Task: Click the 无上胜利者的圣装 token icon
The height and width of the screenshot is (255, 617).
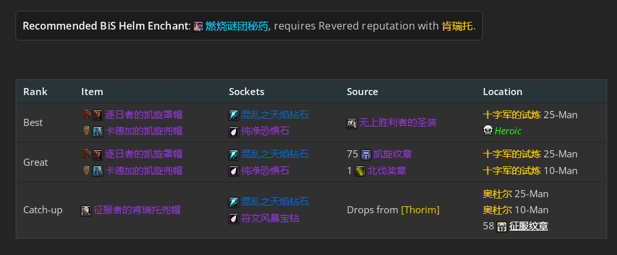Action: point(351,123)
